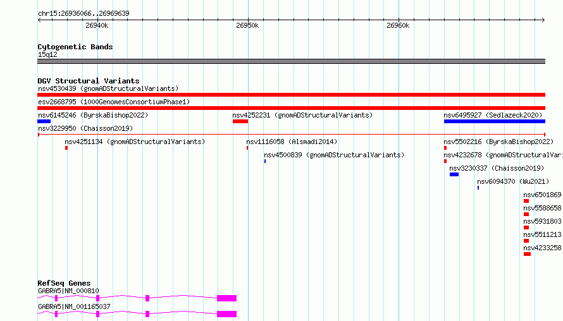Screen dimensions: 563x321
Task: Open the nsv6501869 variant label
Action: [542, 195]
